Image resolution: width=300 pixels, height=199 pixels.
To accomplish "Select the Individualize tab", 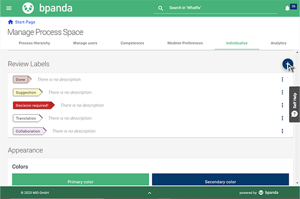I will point(237,43).
